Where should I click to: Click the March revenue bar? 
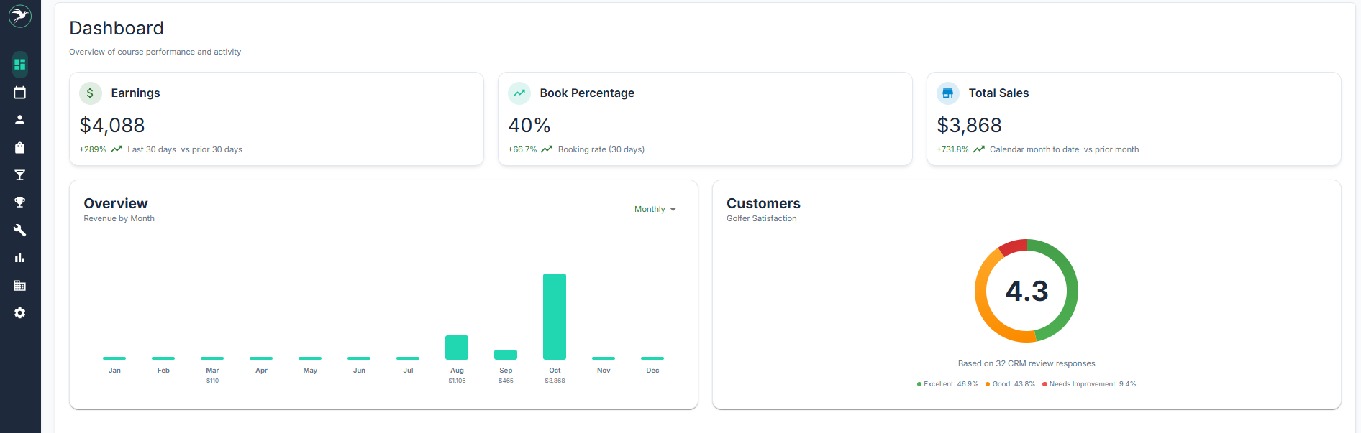(212, 358)
